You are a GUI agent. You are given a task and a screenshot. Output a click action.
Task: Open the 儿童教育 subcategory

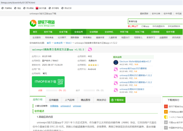(113, 38)
